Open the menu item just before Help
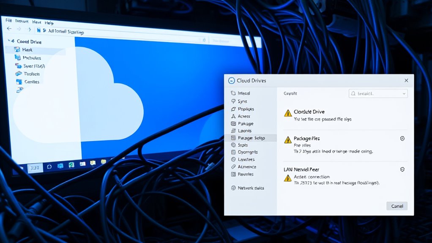 point(36,22)
